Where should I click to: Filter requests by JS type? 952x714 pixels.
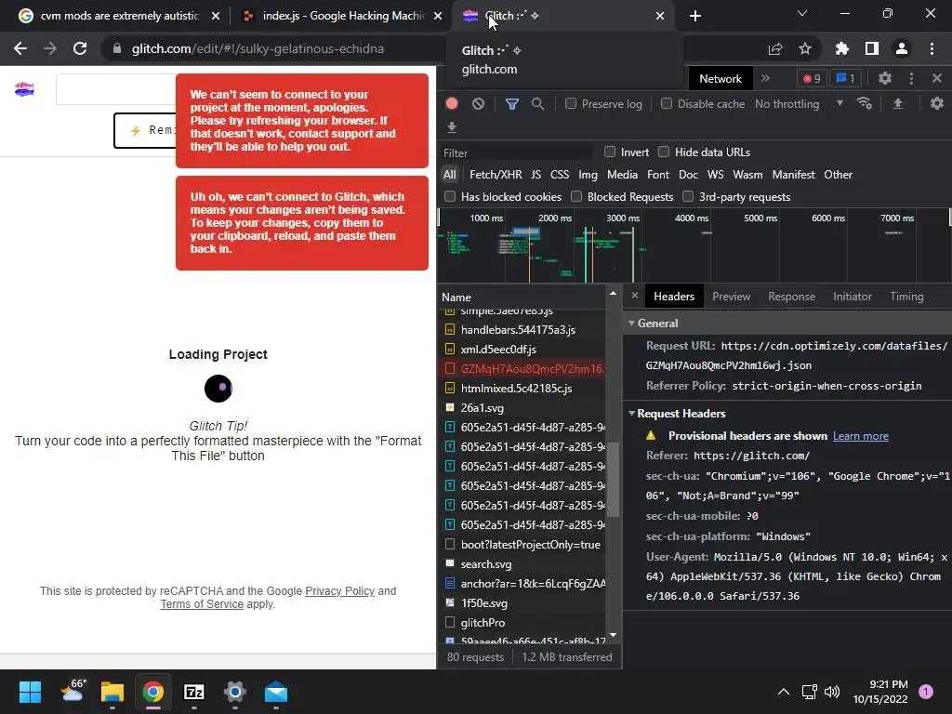click(x=535, y=174)
